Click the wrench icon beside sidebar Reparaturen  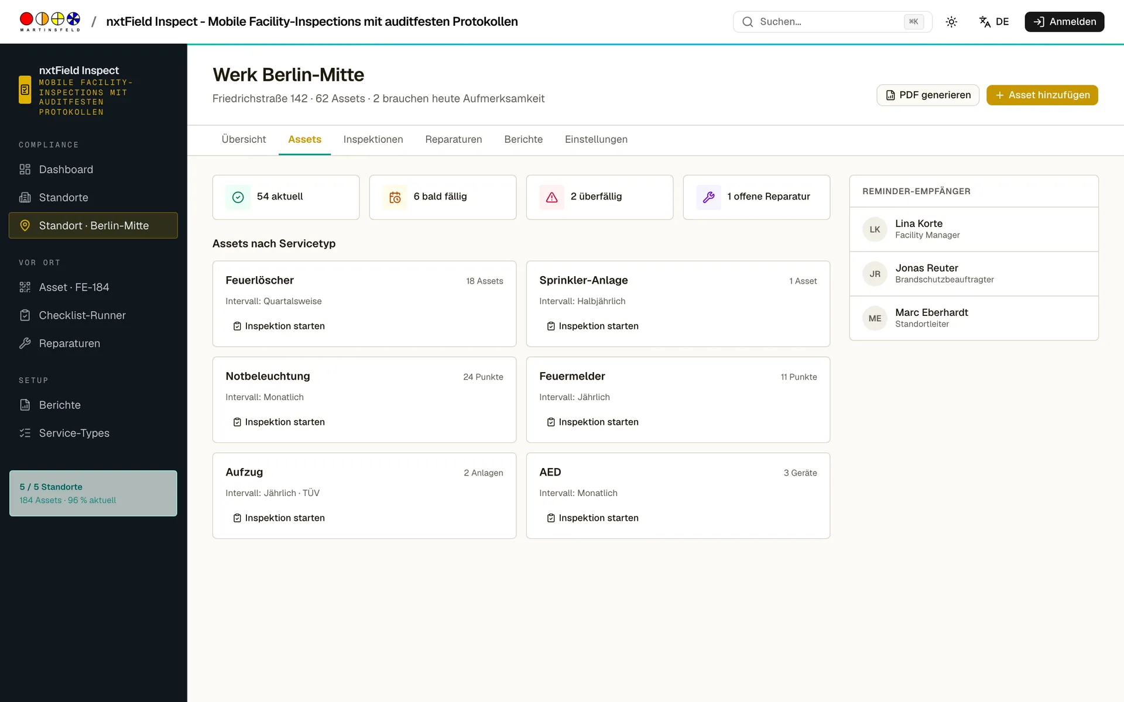[x=25, y=343]
